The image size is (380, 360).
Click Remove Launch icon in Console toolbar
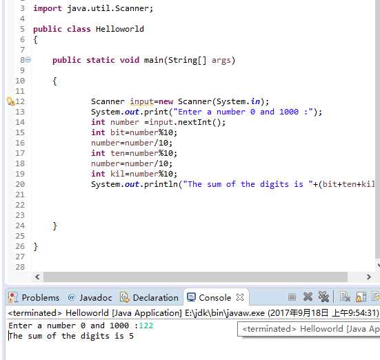(308, 297)
